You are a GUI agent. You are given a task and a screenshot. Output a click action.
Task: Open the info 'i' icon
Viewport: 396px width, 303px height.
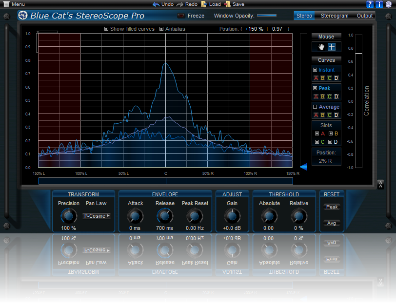(x=379, y=4)
